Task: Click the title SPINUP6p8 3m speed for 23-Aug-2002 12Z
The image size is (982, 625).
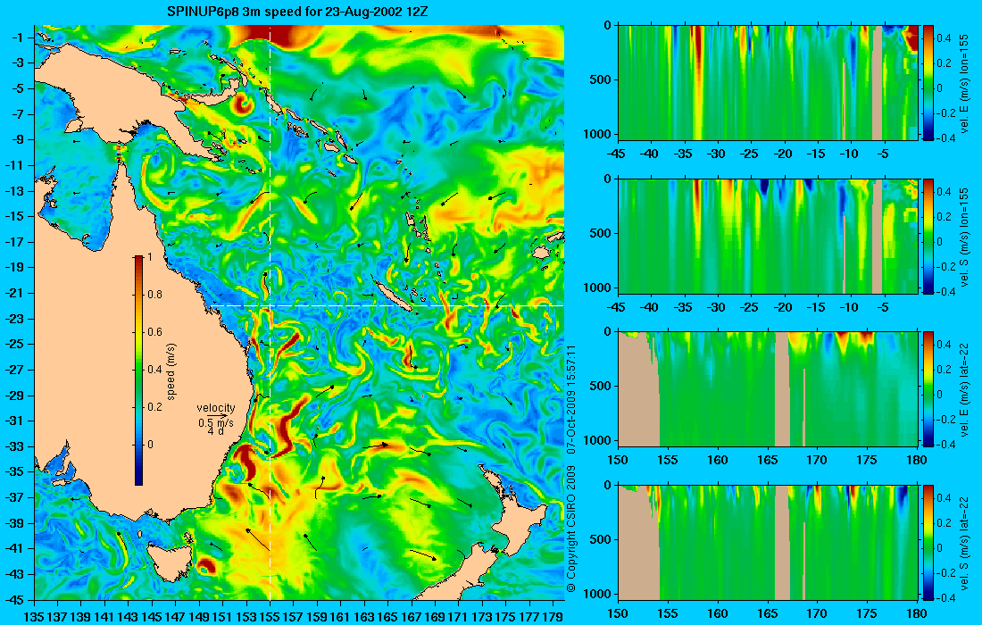Action: coord(297,12)
